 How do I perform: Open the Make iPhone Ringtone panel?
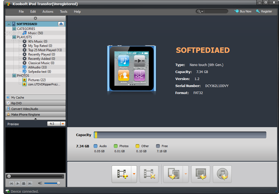pyautogui.click(x=36, y=115)
